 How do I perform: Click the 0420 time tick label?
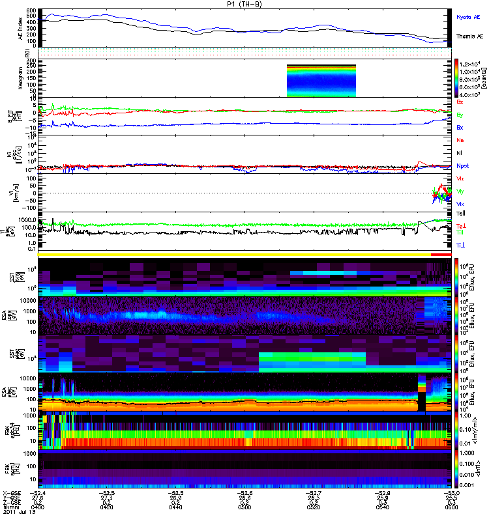tap(106, 507)
